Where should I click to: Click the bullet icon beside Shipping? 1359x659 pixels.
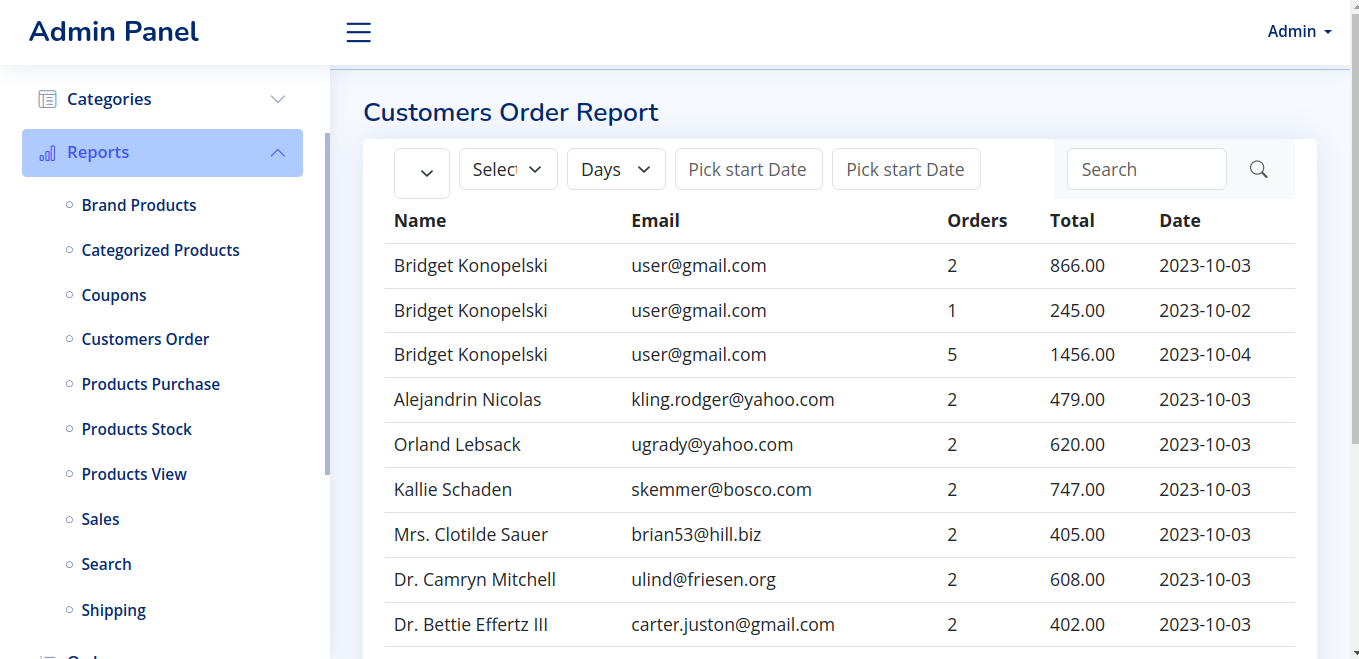(68, 610)
